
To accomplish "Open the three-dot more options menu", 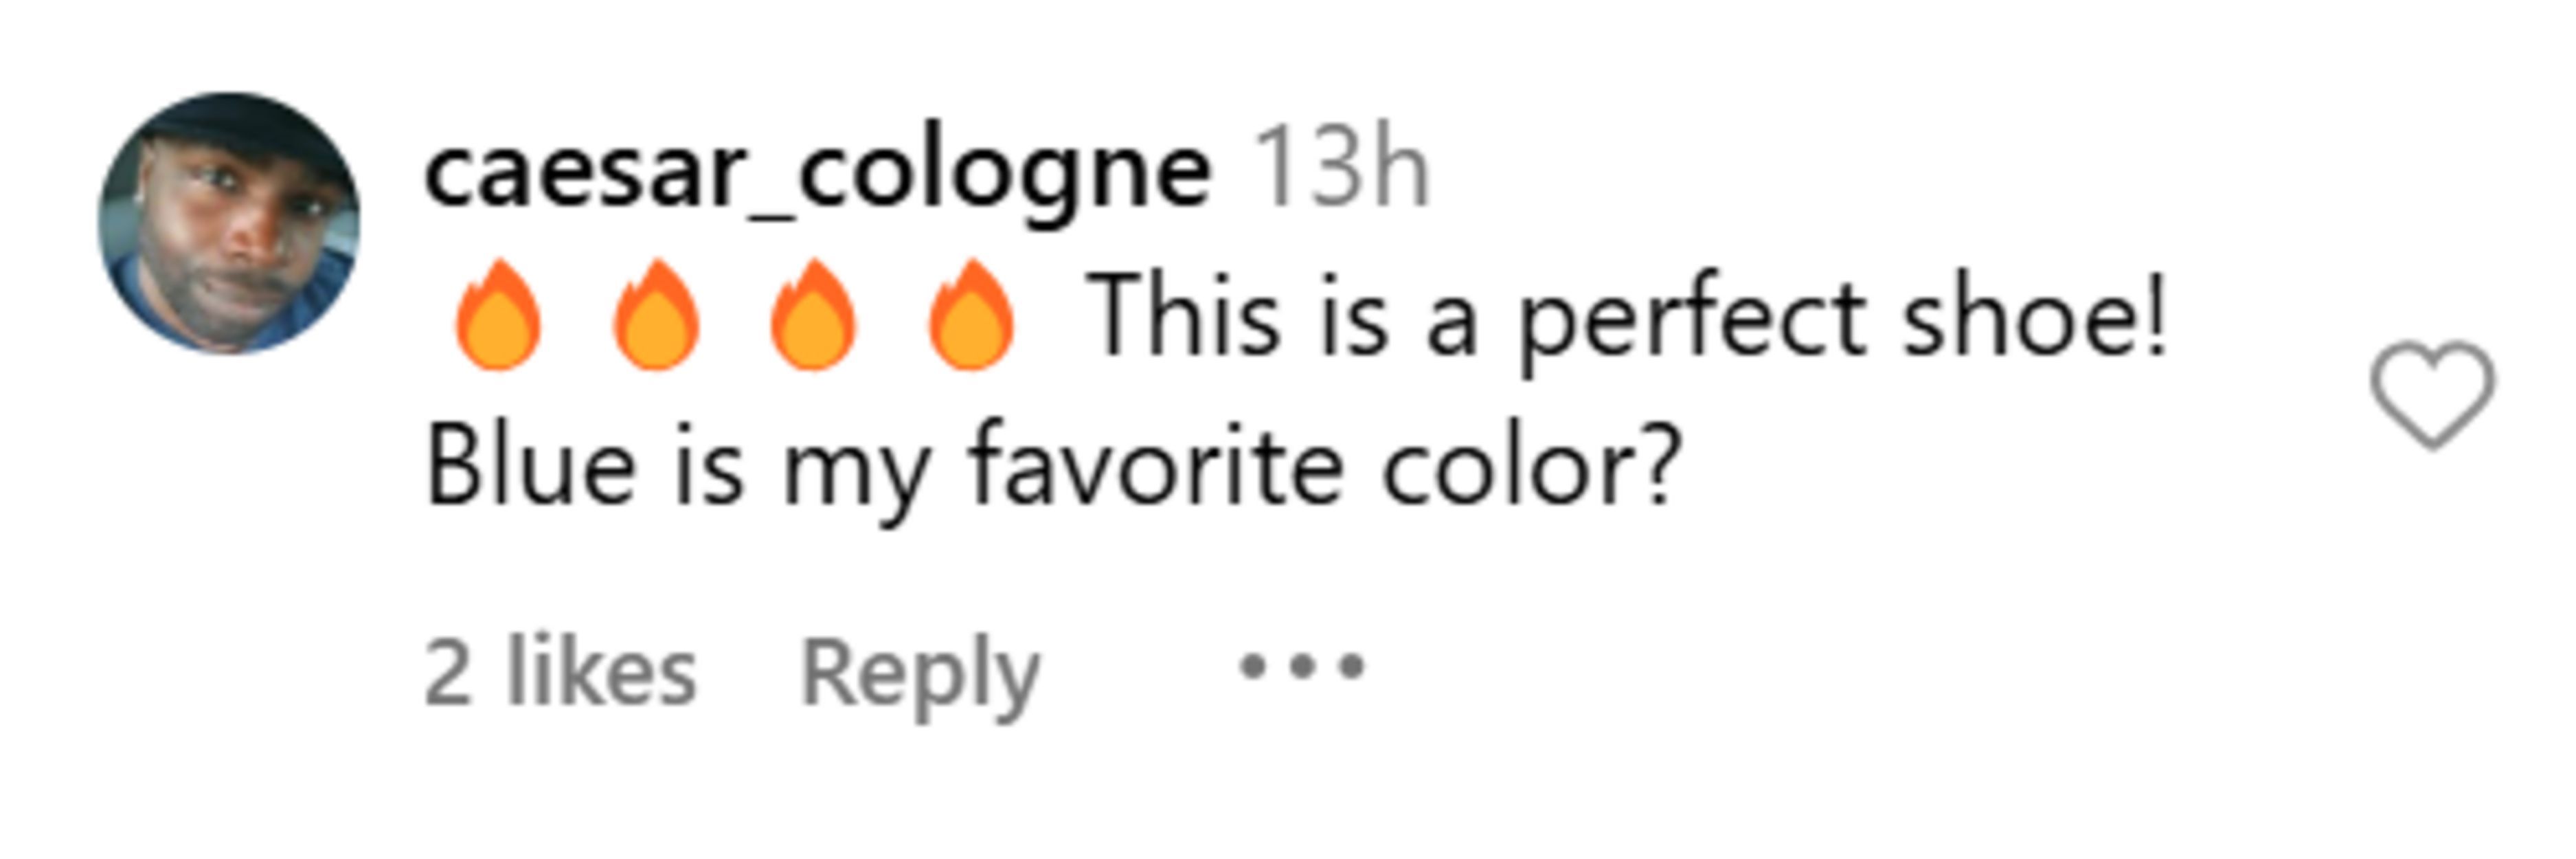I will click(x=1301, y=666).
